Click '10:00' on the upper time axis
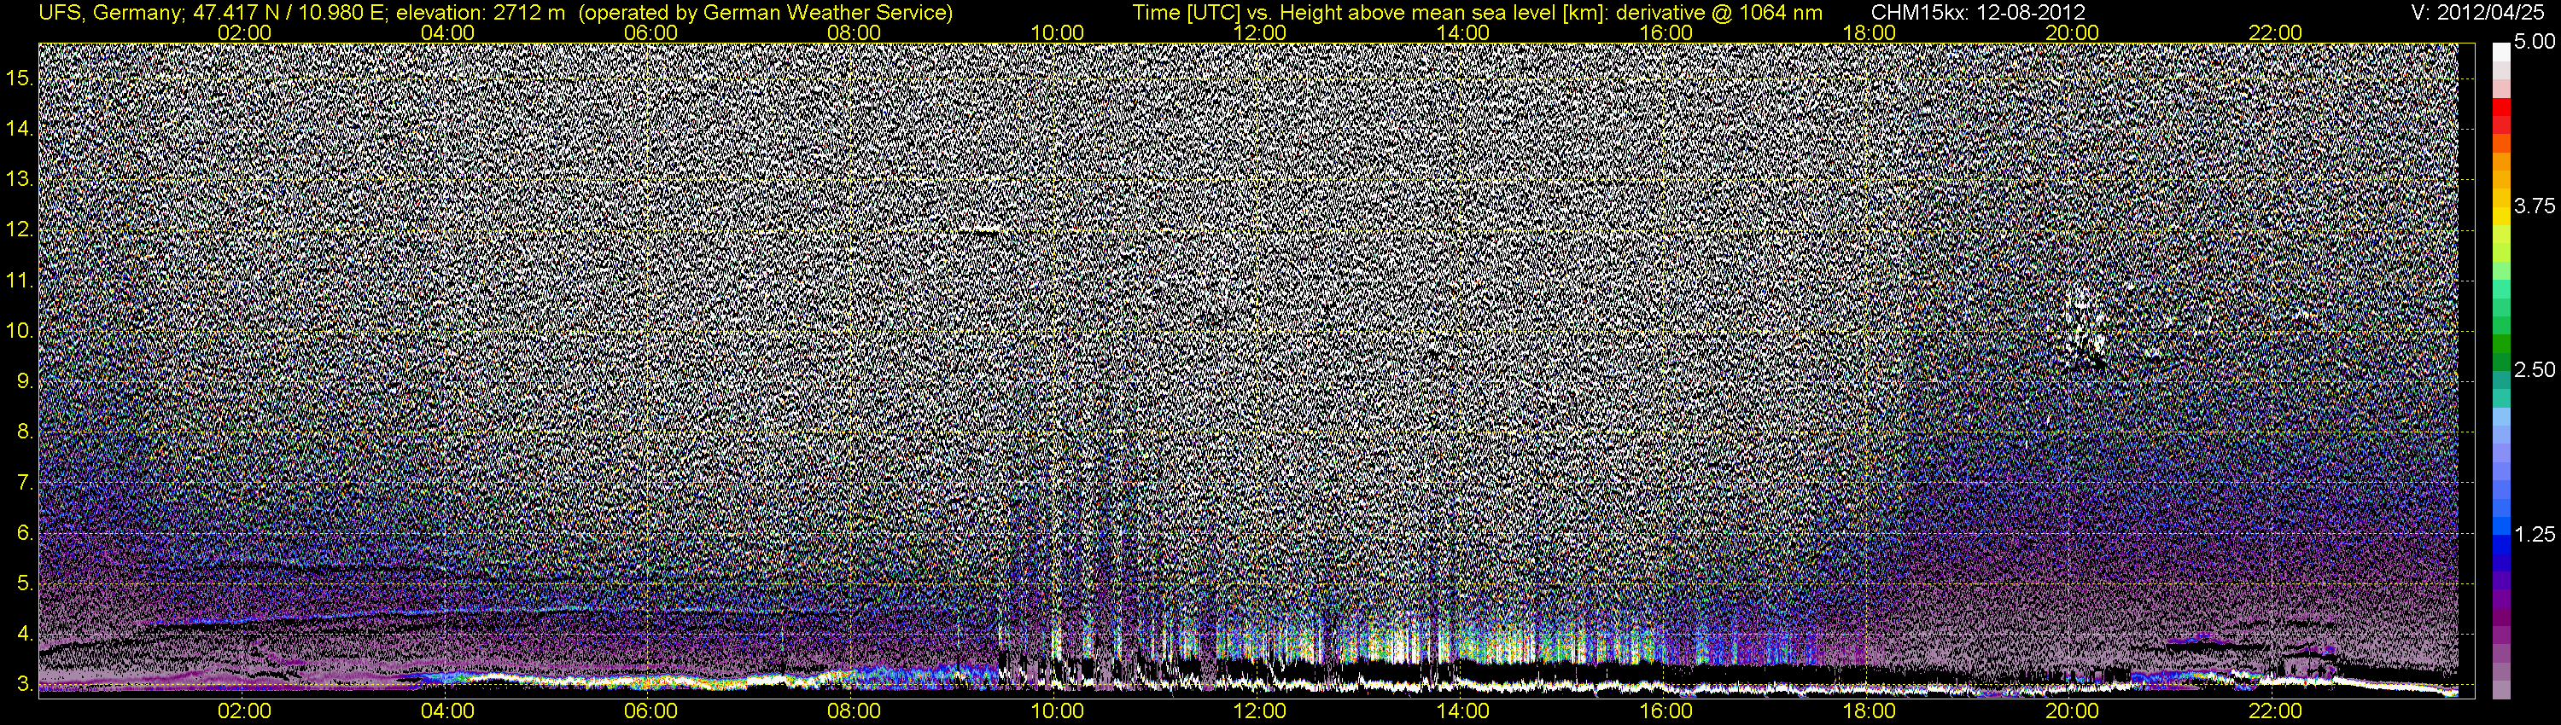2561x725 pixels. [x=1057, y=32]
